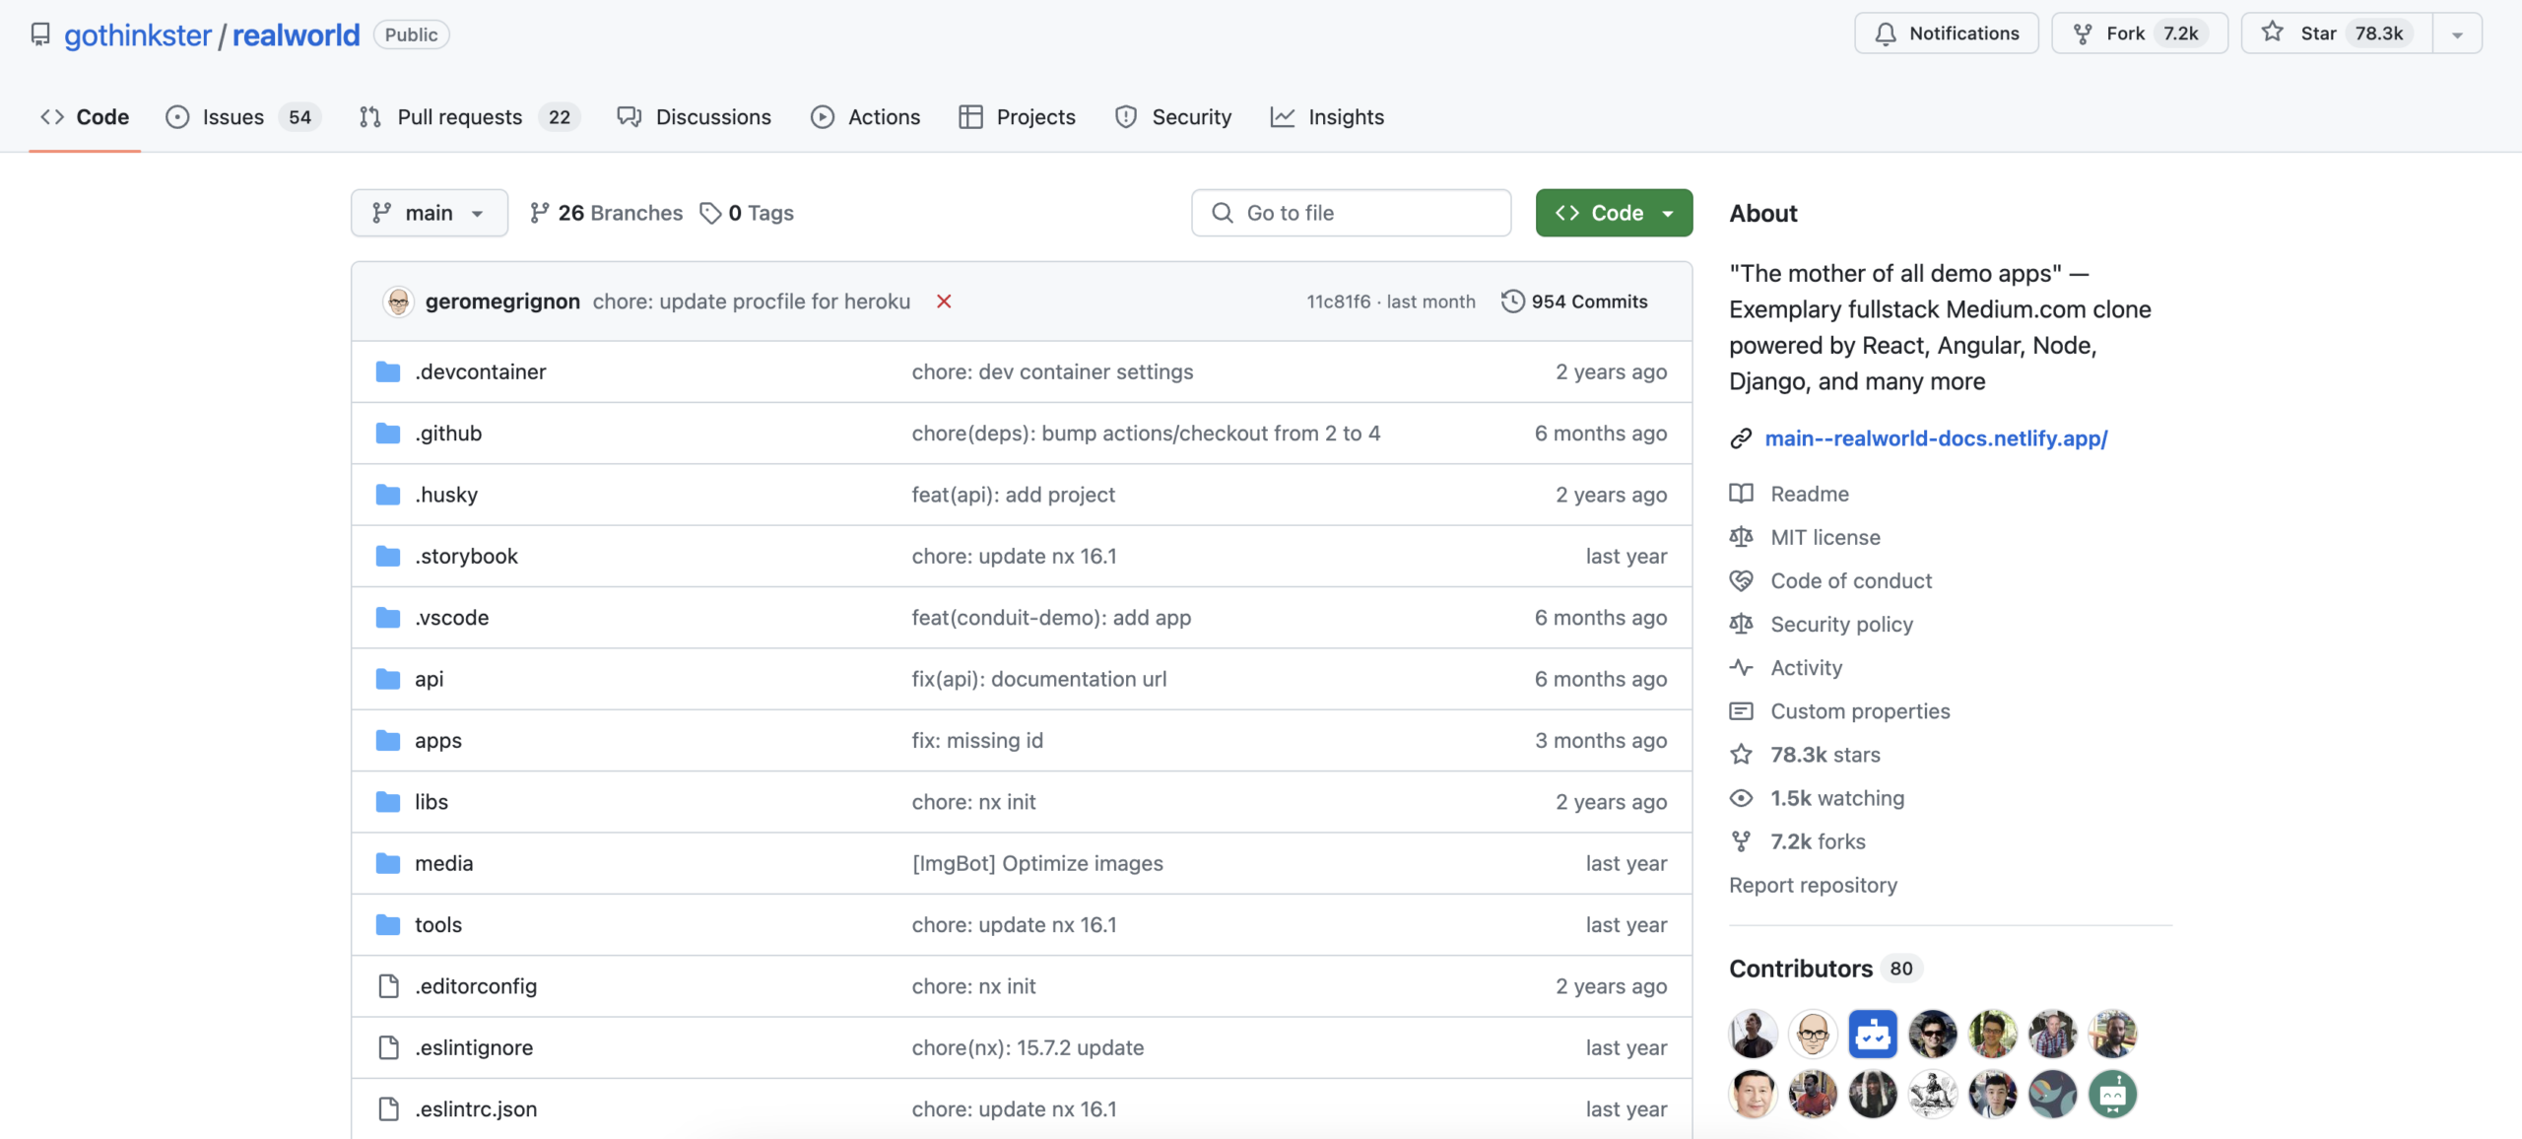Click the Custom properties note icon
Image resolution: width=2522 pixels, height=1139 pixels.
click(x=1741, y=711)
